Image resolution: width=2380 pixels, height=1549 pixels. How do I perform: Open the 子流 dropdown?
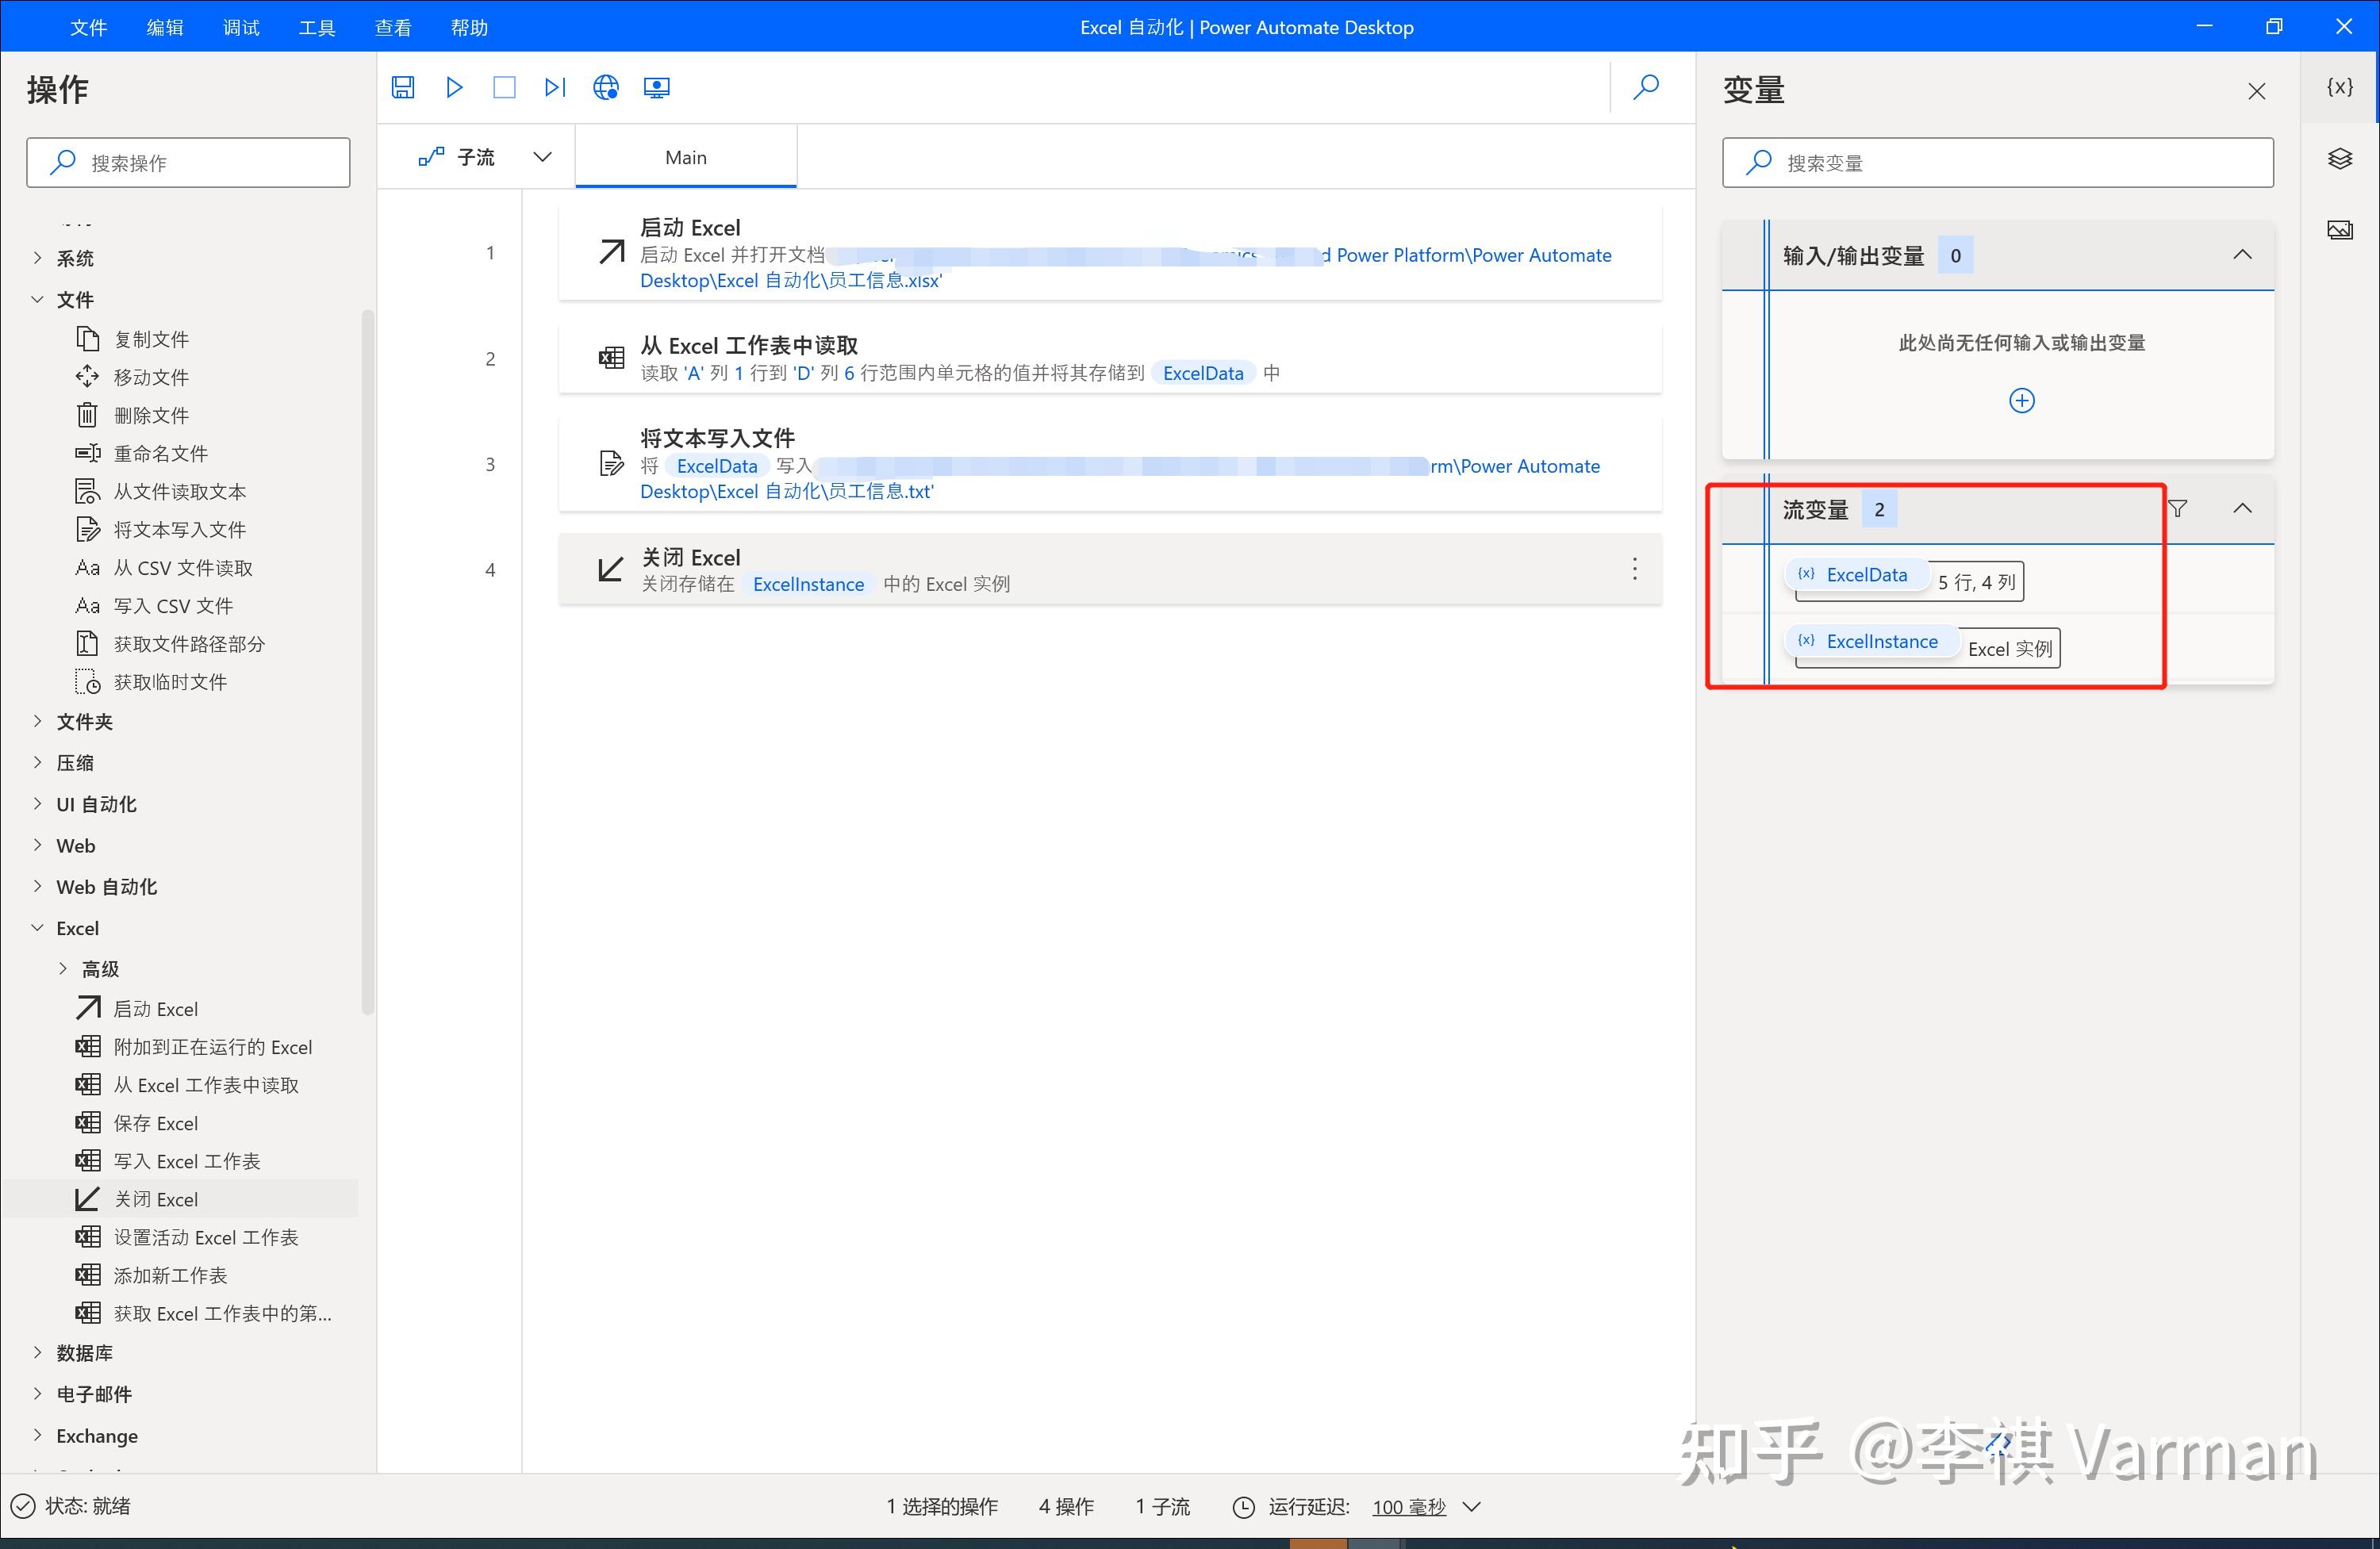542,156
